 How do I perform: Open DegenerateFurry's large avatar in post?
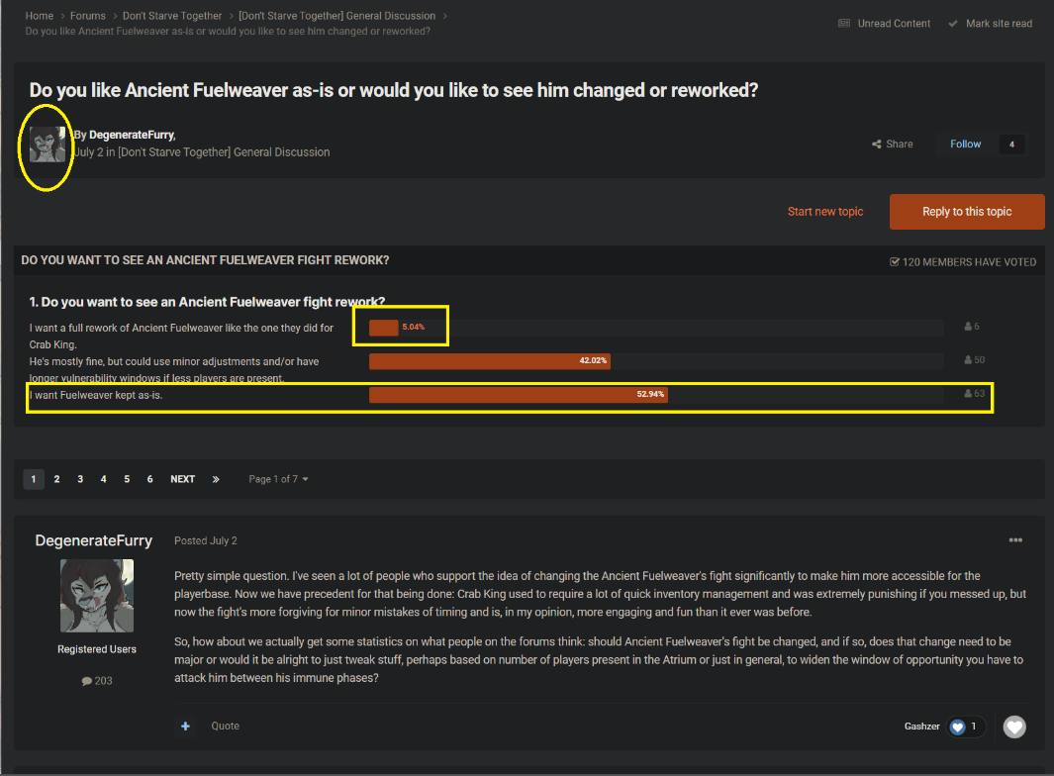coord(97,596)
